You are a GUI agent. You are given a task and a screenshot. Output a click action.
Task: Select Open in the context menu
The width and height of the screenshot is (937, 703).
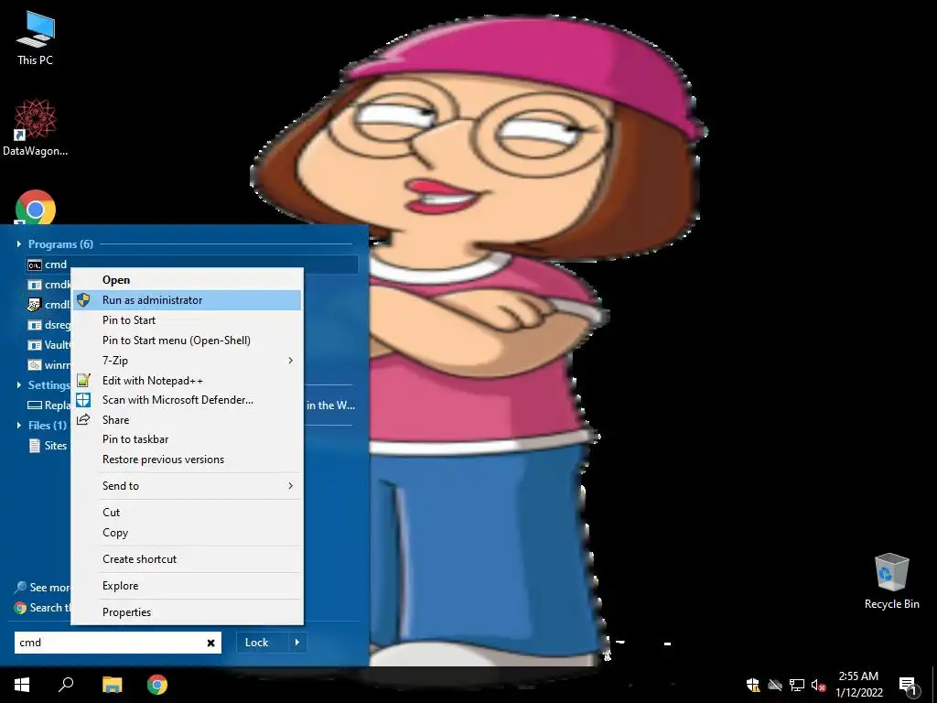click(187, 280)
